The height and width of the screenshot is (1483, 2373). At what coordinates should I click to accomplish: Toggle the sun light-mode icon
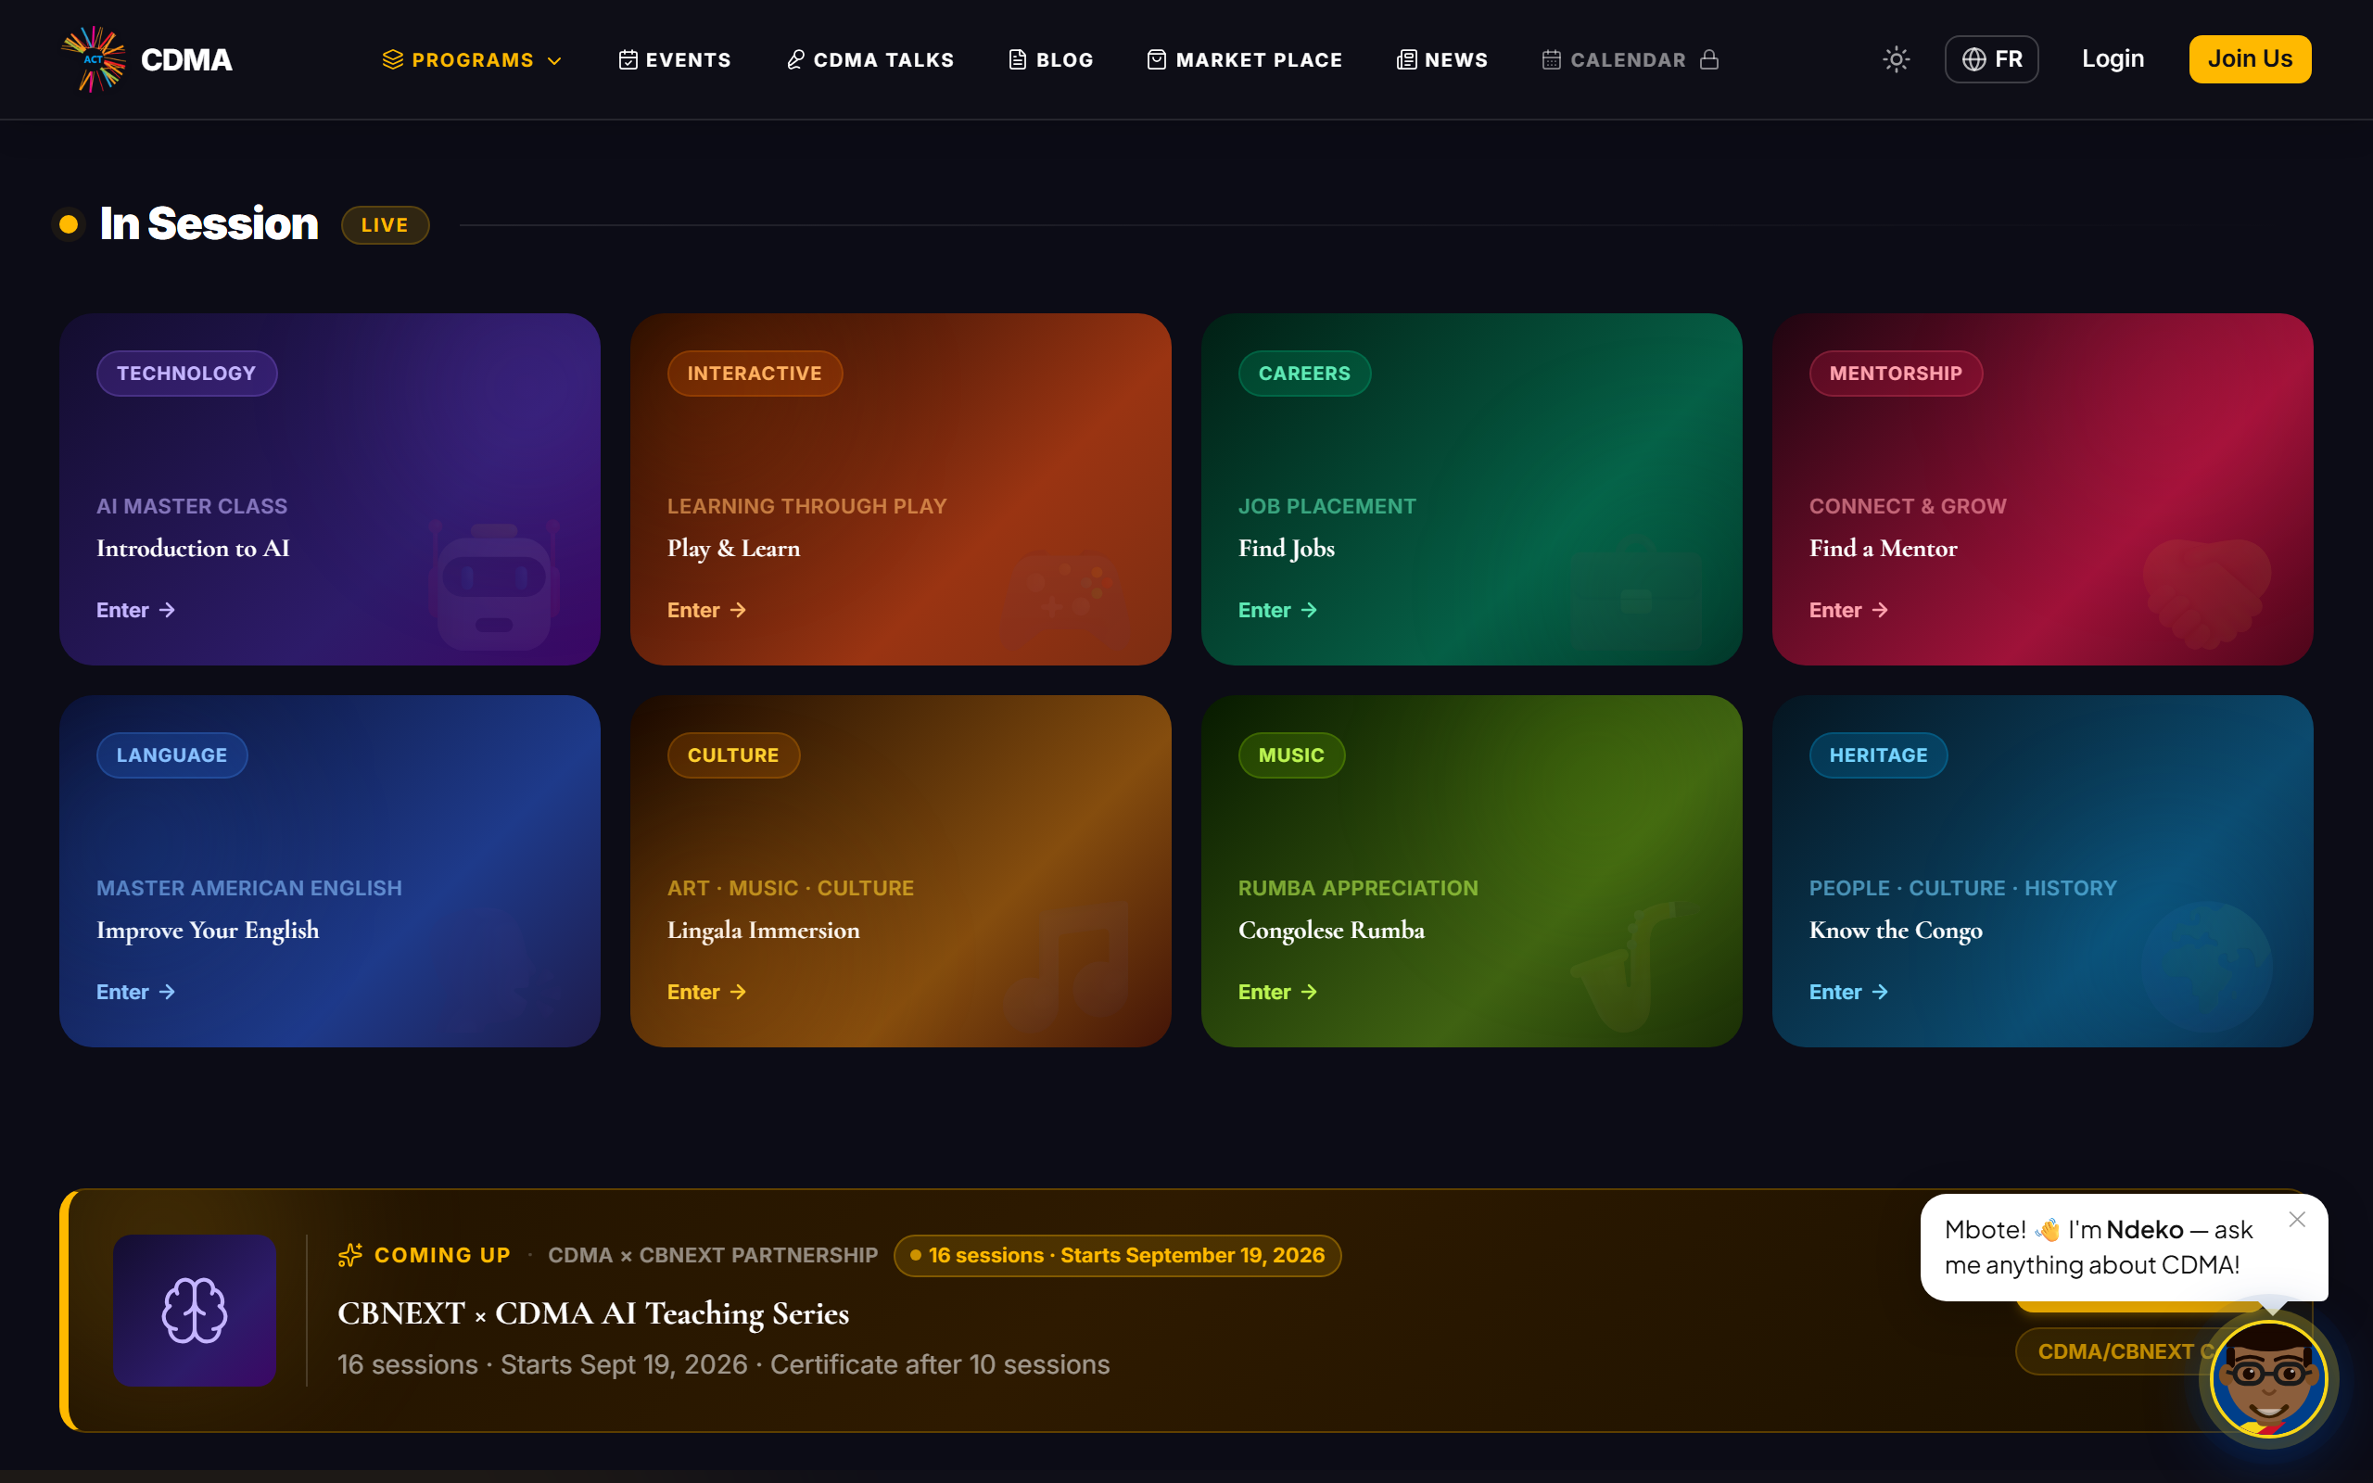(x=1896, y=58)
